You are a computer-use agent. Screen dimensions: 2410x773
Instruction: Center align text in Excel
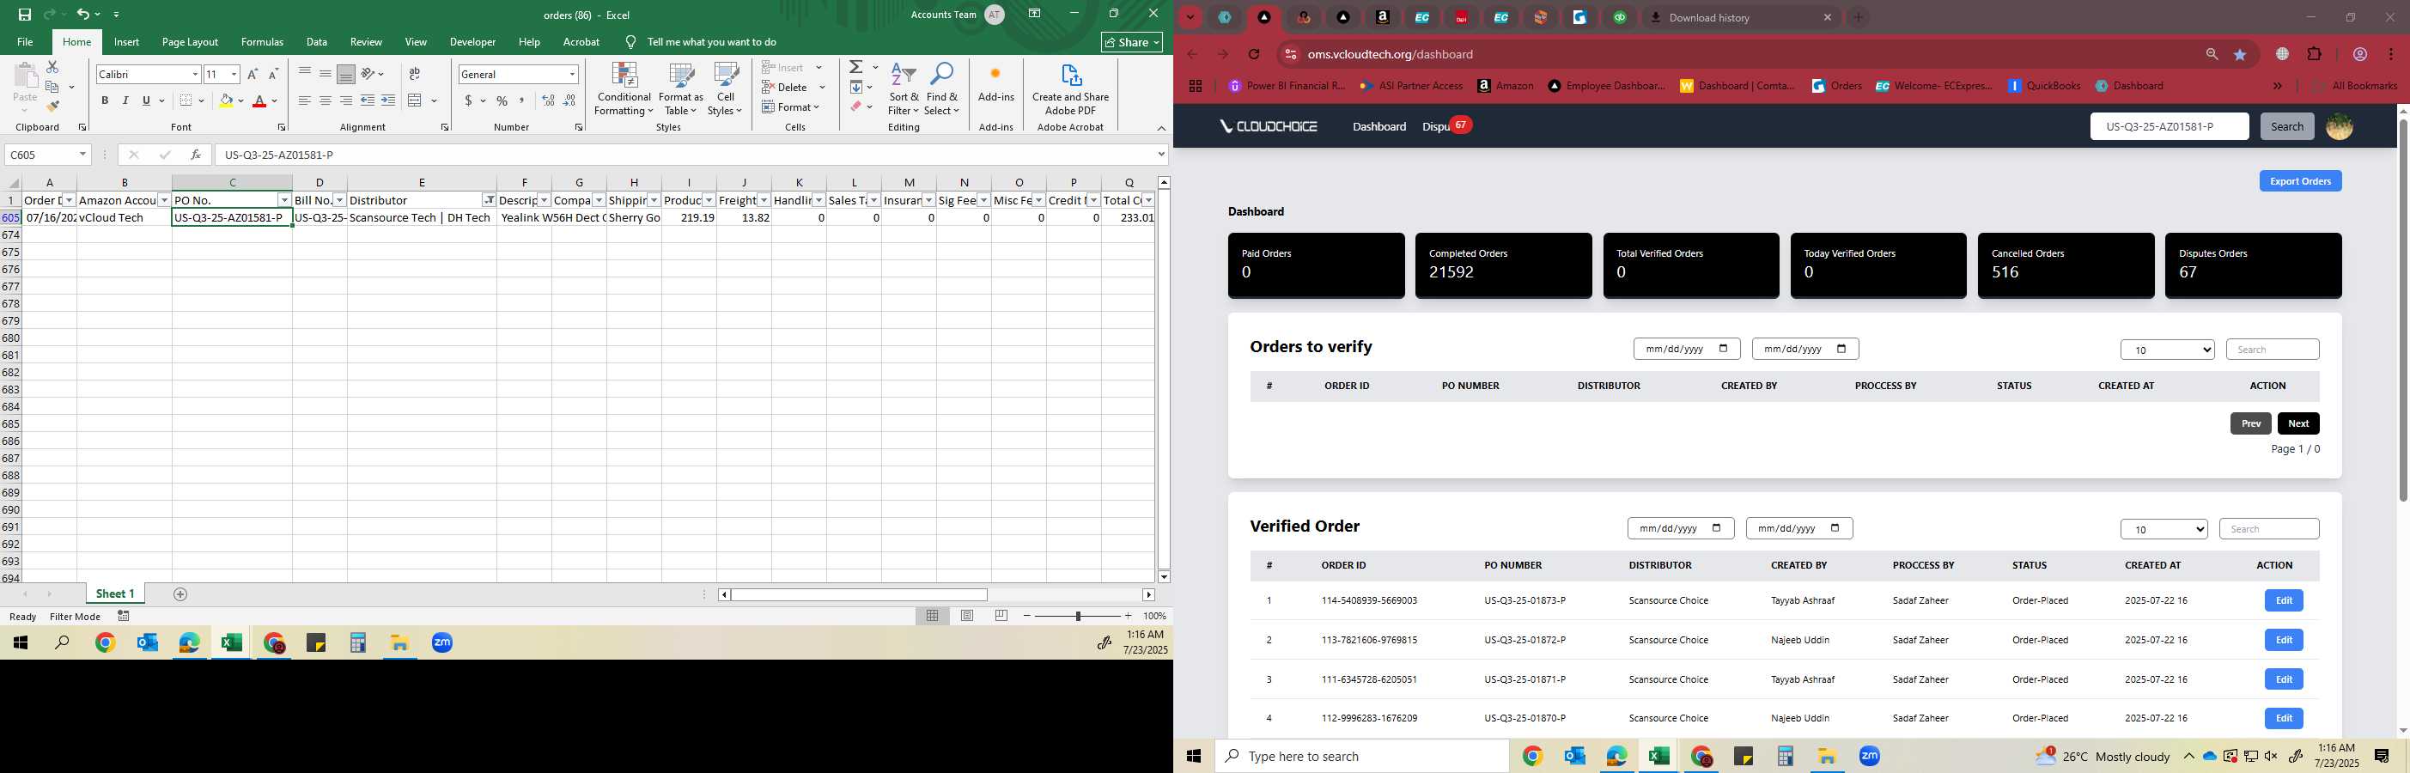tap(325, 100)
